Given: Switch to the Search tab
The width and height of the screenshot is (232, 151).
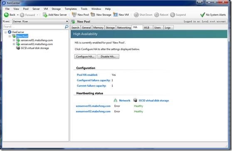Looking at the screenshot, I should coord(75,28).
